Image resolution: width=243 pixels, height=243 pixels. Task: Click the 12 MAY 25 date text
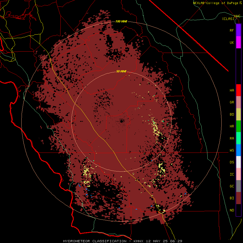pyautogui.click(x=157, y=241)
